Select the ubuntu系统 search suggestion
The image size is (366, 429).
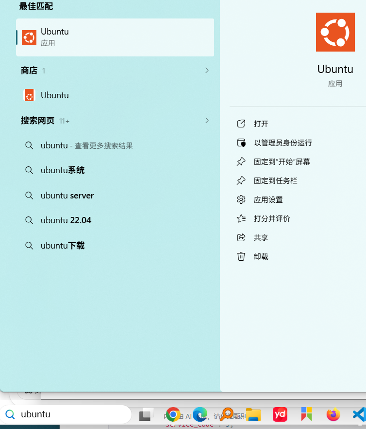[x=115, y=170]
